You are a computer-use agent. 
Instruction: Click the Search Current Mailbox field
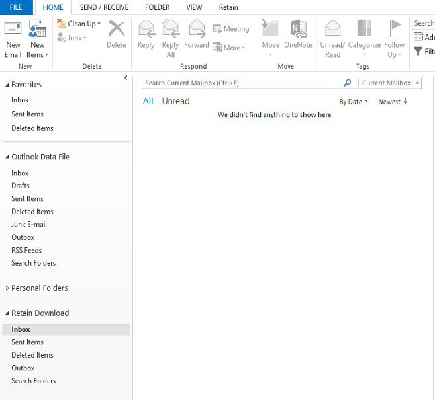point(242,83)
